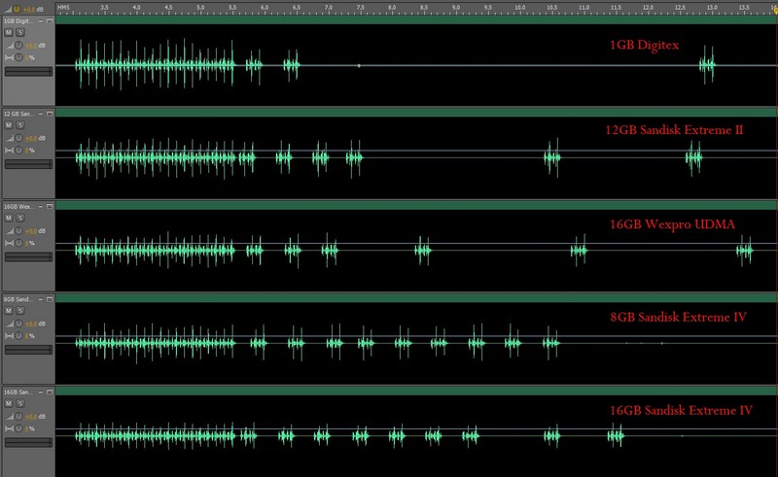The width and height of the screenshot is (778, 477).
Task: Solo the bottom 16GB San track
Action: pyautogui.click(x=19, y=403)
